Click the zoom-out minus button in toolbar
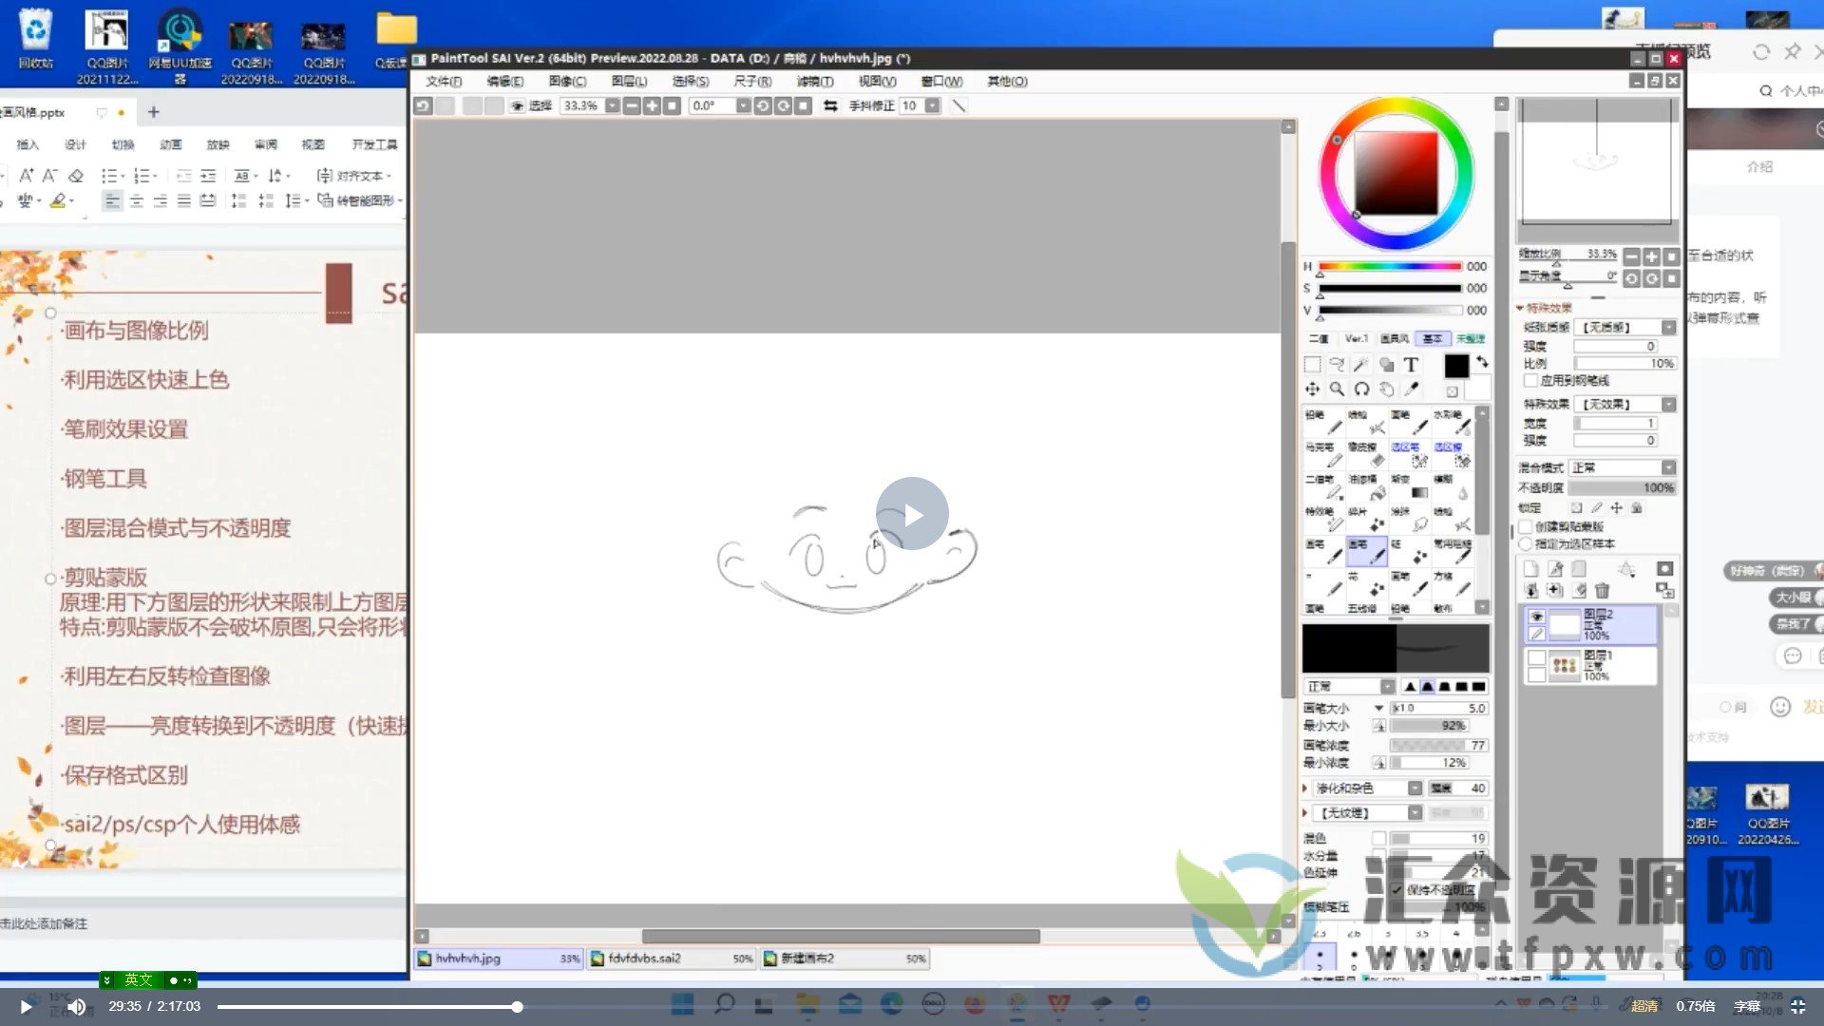Image resolution: width=1824 pixels, height=1026 pixels. pyautogui.click(x=632, y=105)
